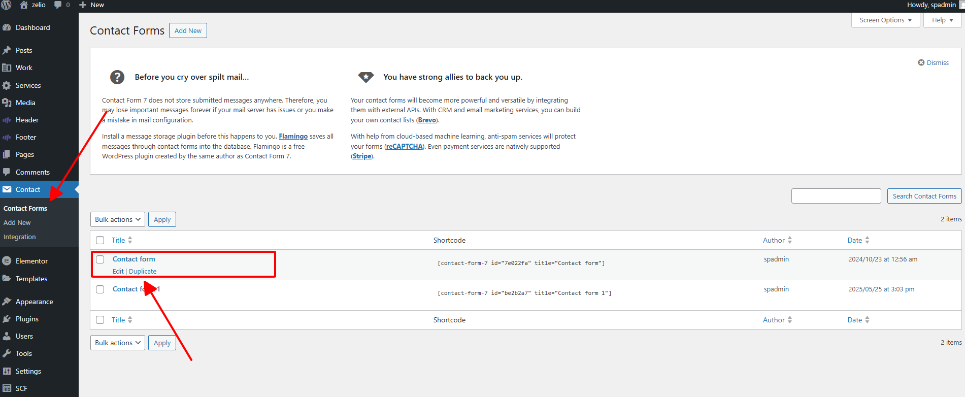Screen dimensions: 965x397
Task: Sort by Author in the table header
Action: (x=778, y=240)
